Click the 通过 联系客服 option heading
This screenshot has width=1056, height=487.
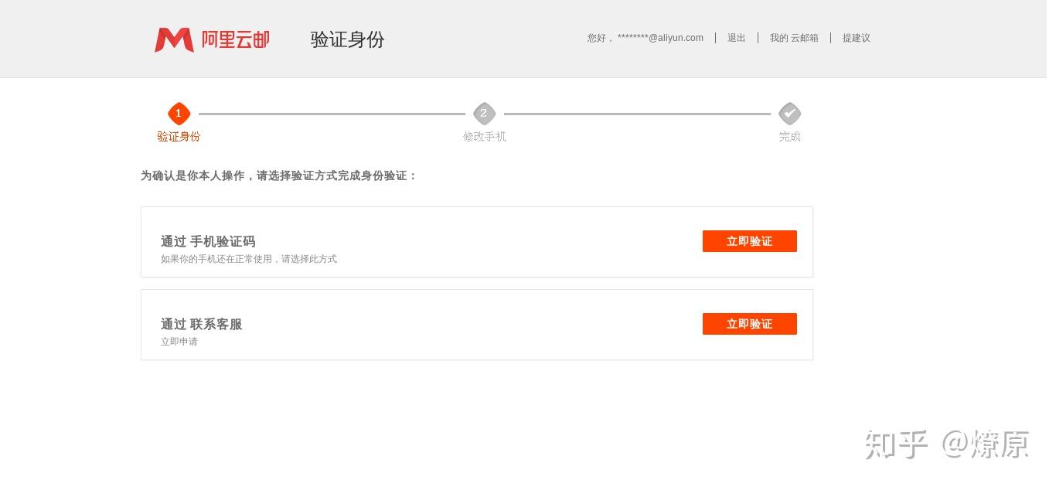tap(202, 324)
